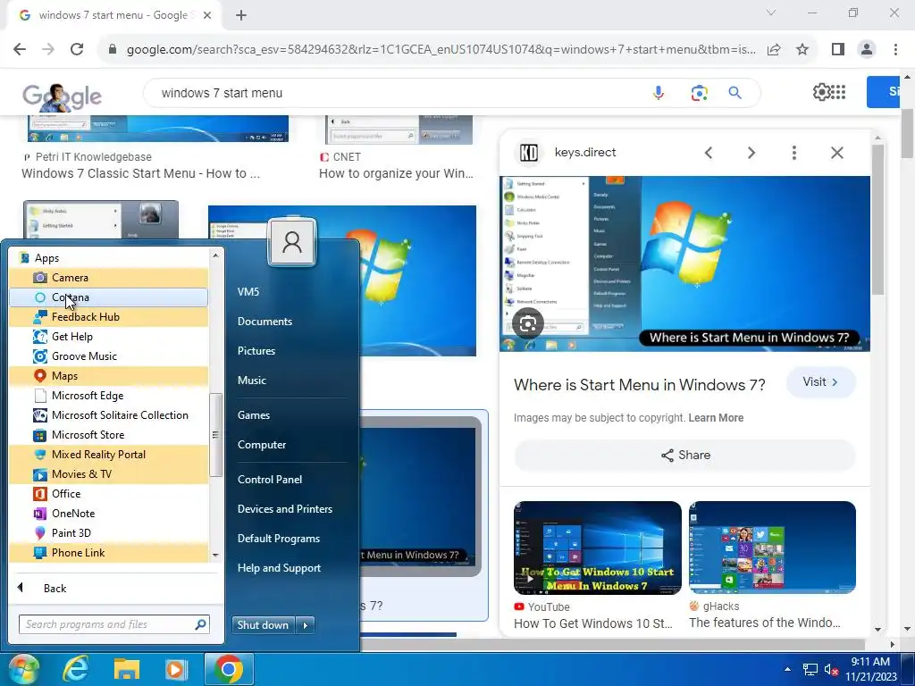This screenshot has height=686, width=915.
Task: Open Camera app from Apps list
Action: click(108, 278)
